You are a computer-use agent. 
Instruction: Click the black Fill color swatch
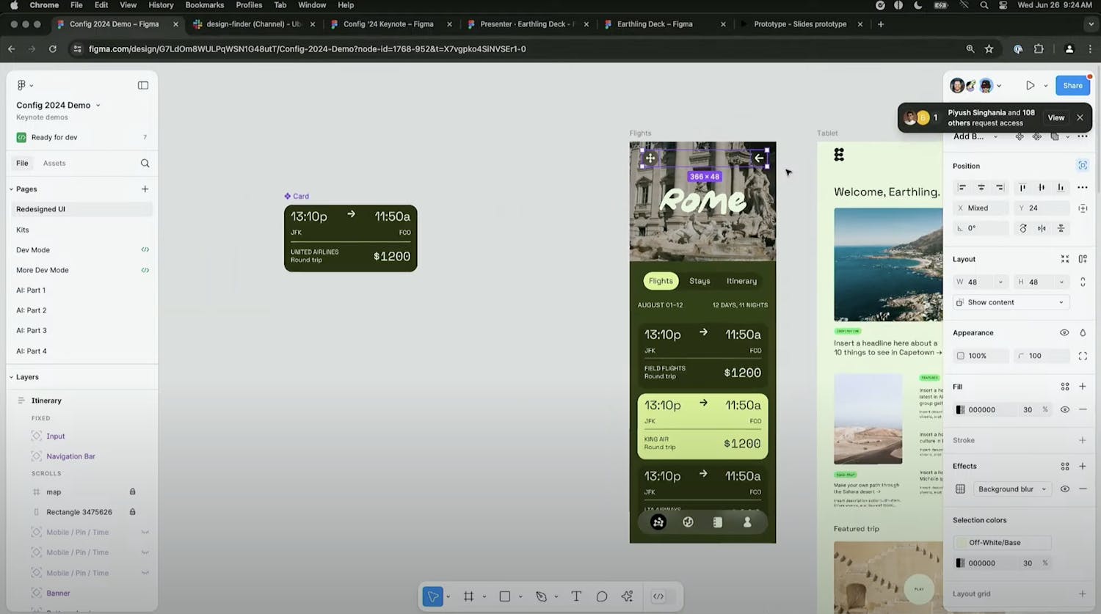pyautogui.click(x=960, y=409)
